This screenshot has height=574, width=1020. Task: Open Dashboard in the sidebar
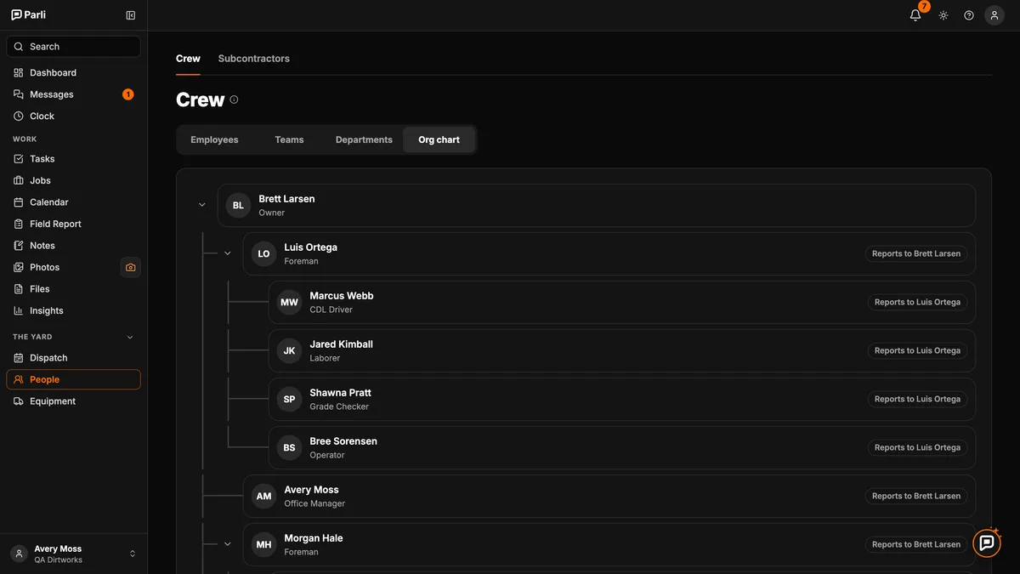click(73, 73)
